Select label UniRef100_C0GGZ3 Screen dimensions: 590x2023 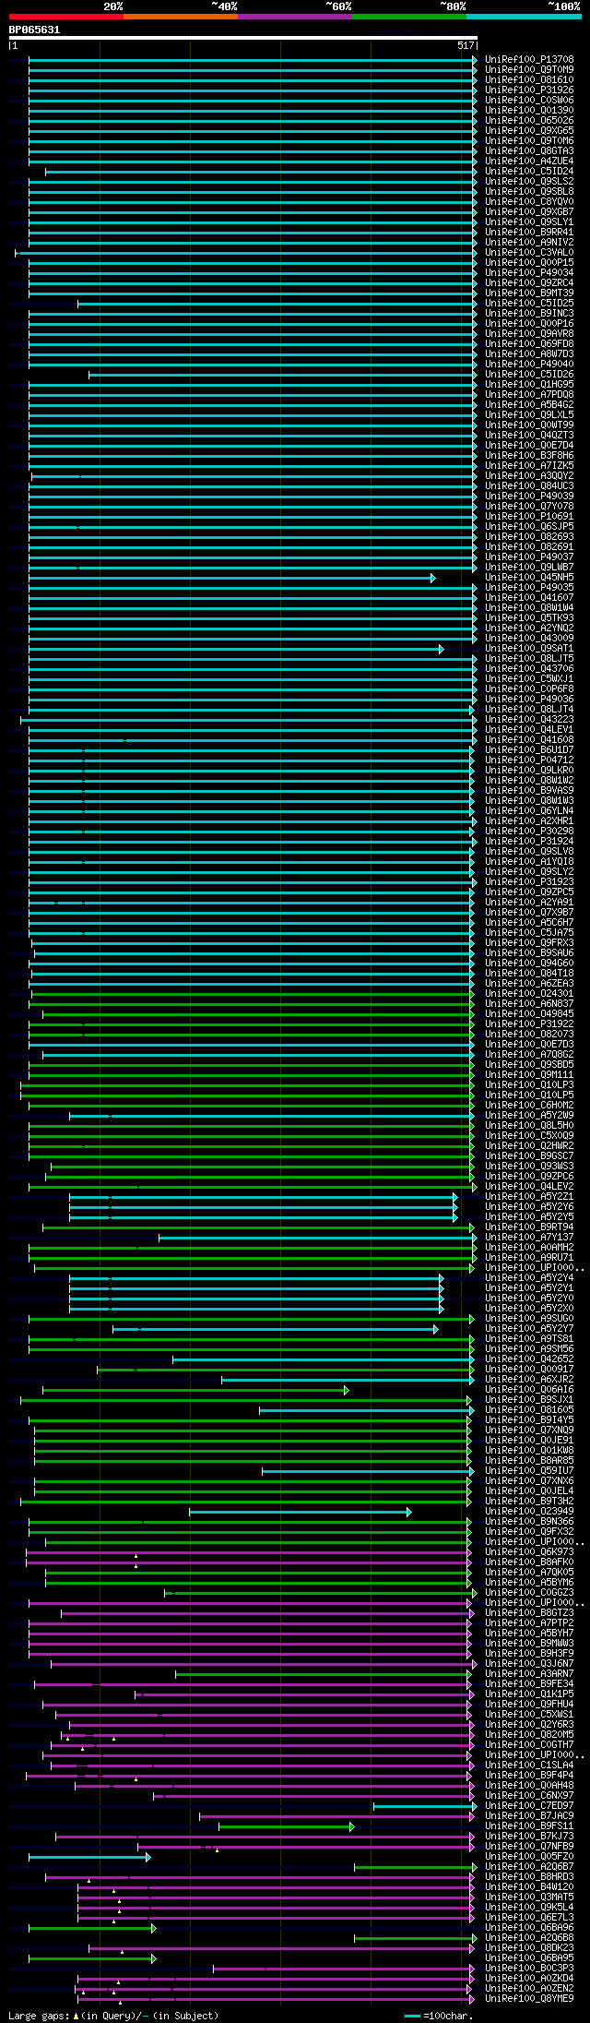click(x=529, y=1593)
